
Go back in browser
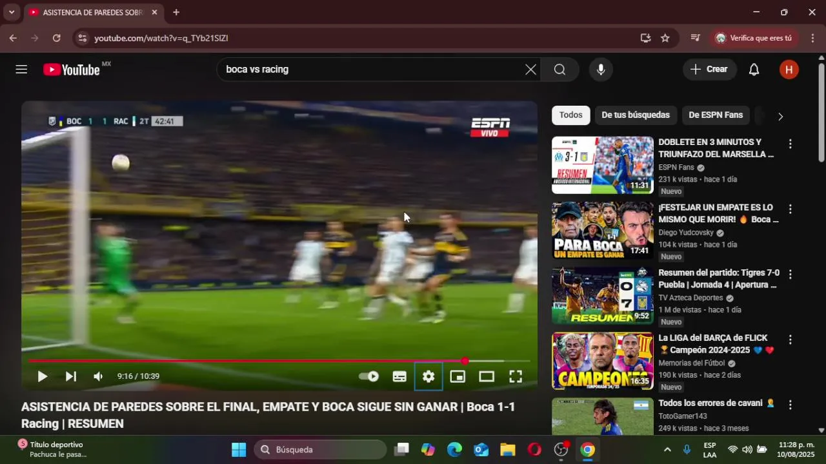click(13, 38)
